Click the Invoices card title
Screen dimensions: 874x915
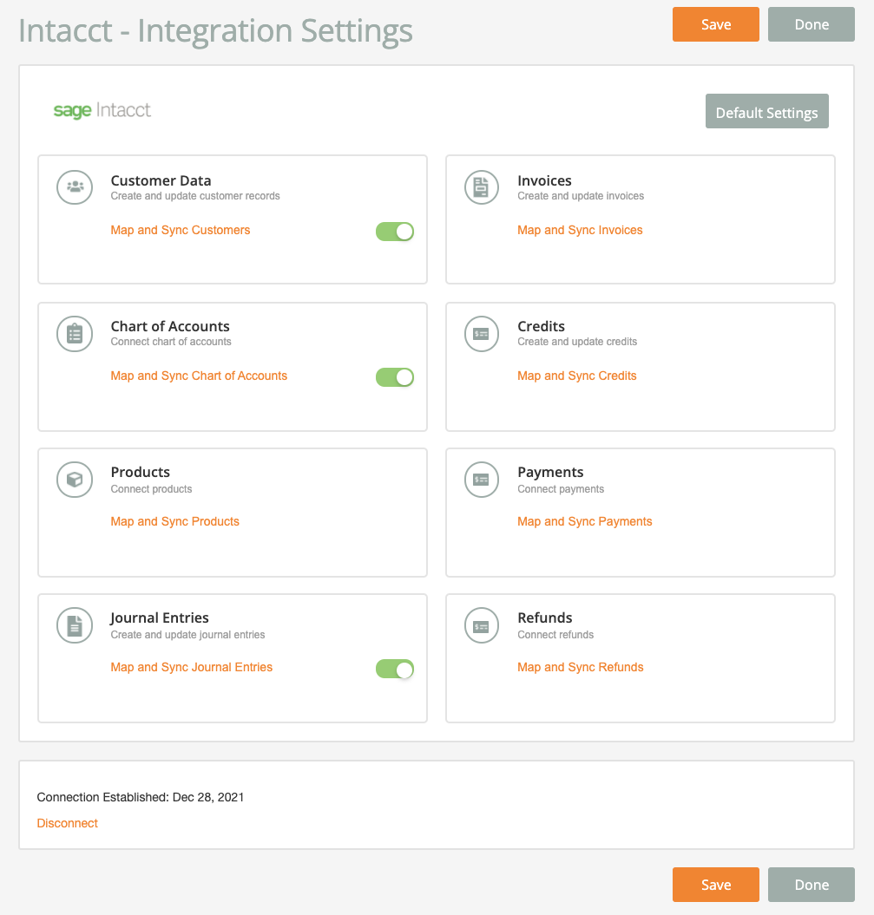544,180
